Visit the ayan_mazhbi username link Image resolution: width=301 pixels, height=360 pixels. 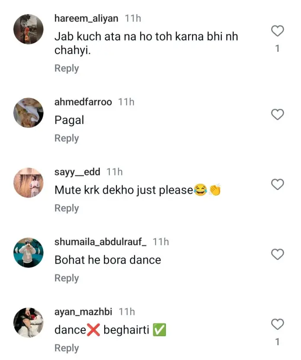pyautogui.click(x=83, y=312)
